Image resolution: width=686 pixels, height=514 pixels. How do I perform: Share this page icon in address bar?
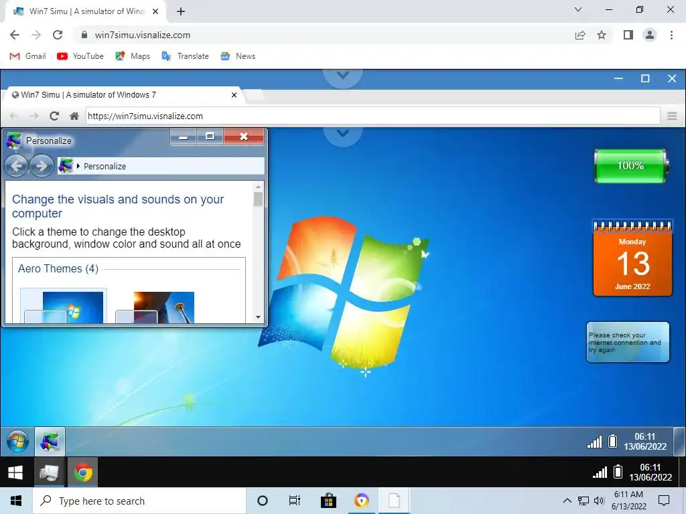click(x=580, y=35)
